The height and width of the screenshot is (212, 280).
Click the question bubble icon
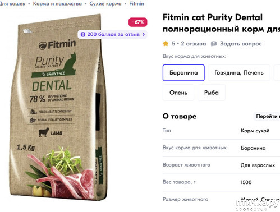pyautogui.click(x=214, y=44)
